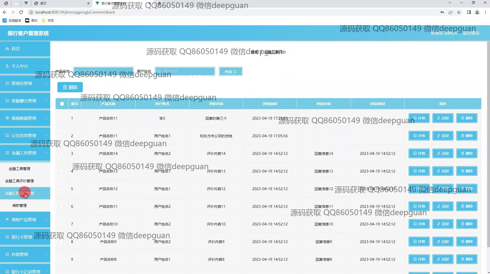Collapse 金融工具管理 chevron arrow
Screen dimensions: 490x274
click(46, 153)
